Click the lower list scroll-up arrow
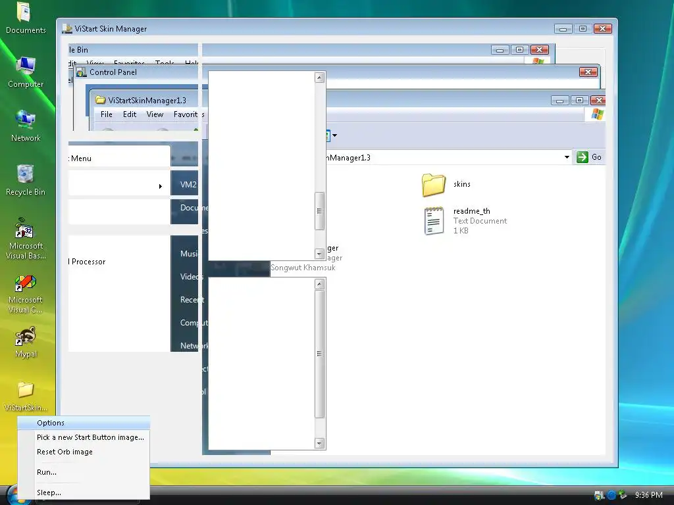674x505 pixels. click(x=319, y=283)
